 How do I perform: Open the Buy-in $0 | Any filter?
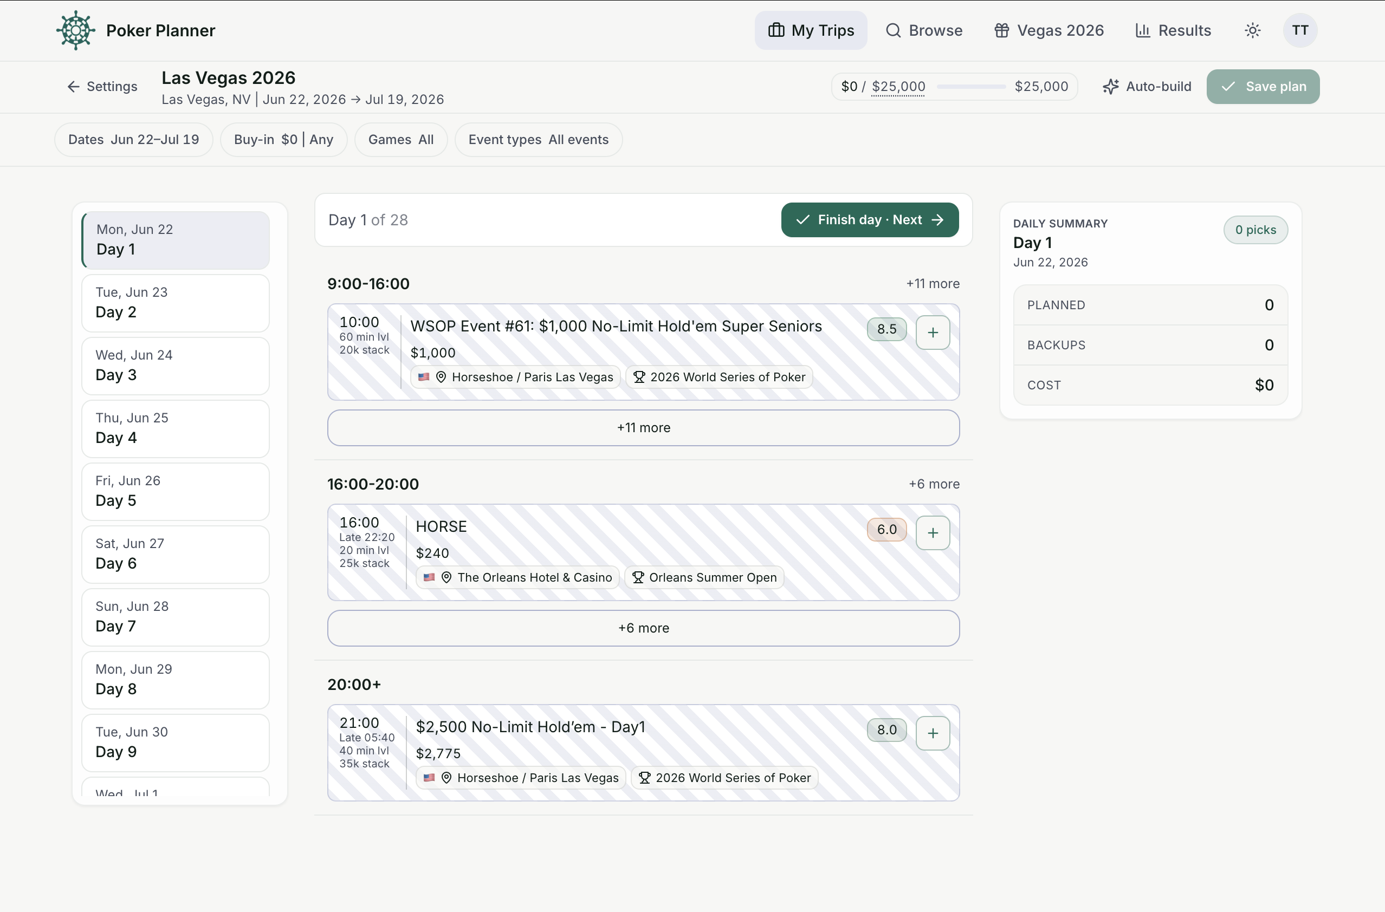tap(283, 140)
